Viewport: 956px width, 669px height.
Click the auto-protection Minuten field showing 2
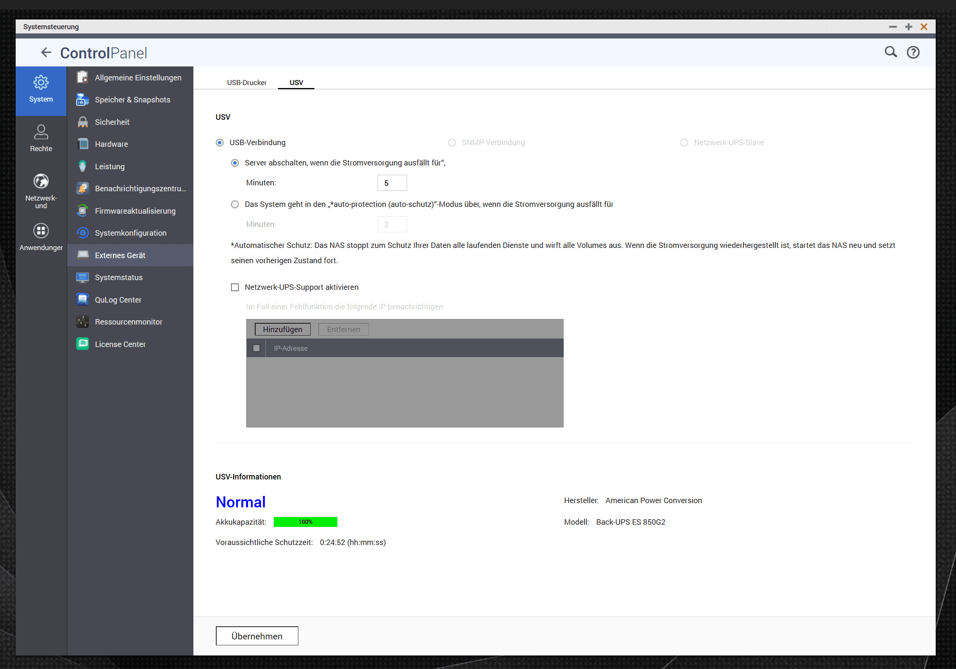point(392,224)
